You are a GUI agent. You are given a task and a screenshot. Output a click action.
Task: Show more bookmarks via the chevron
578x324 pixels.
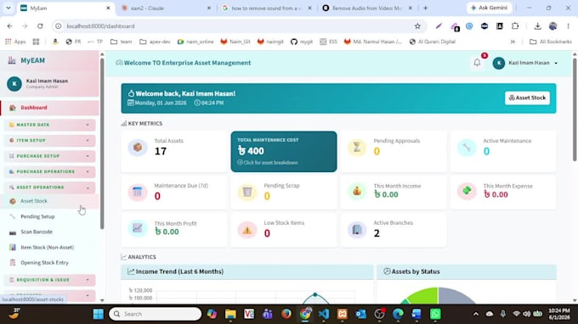click(513, 42)
